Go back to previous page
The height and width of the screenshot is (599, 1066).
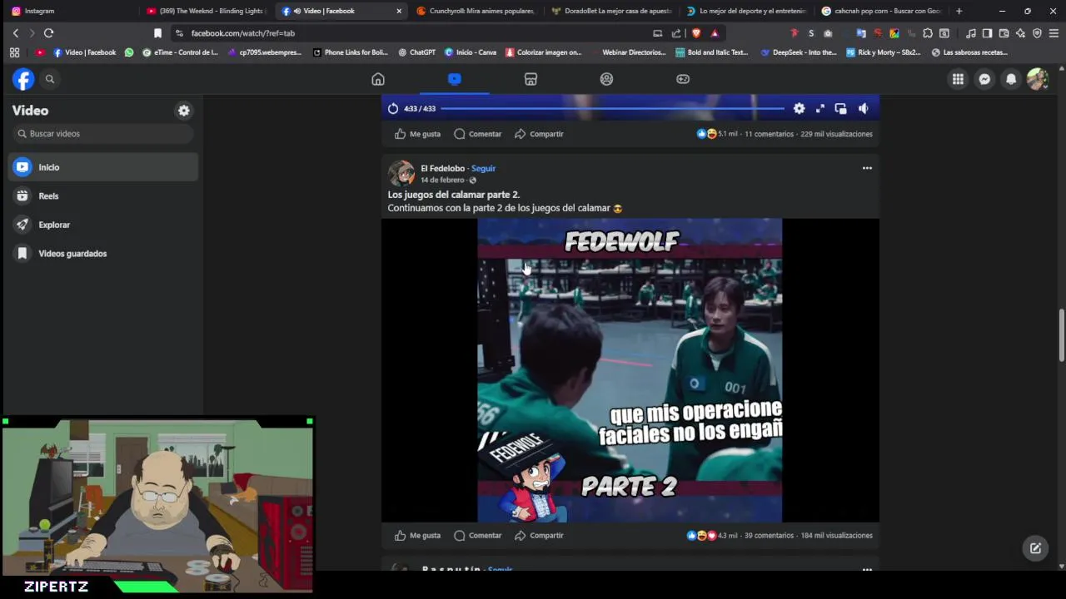pos(15,33)
